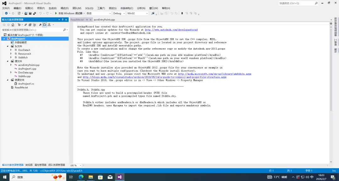
Task: Expand the DocData.h node
Action: coord(11,50)
